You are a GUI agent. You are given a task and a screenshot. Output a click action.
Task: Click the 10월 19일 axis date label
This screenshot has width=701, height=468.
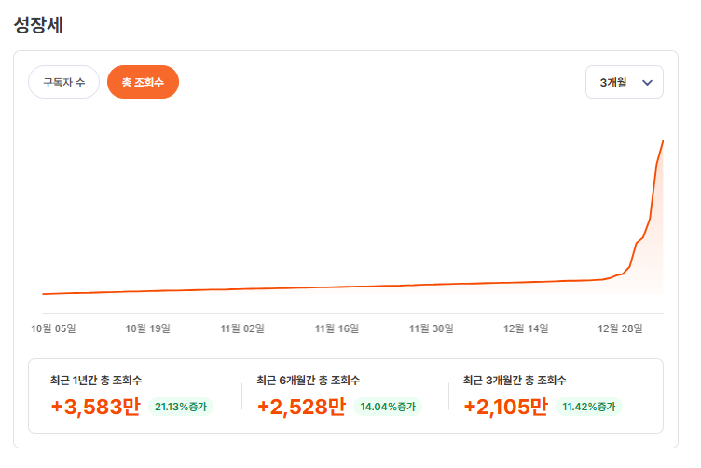[x=147, y=328]
